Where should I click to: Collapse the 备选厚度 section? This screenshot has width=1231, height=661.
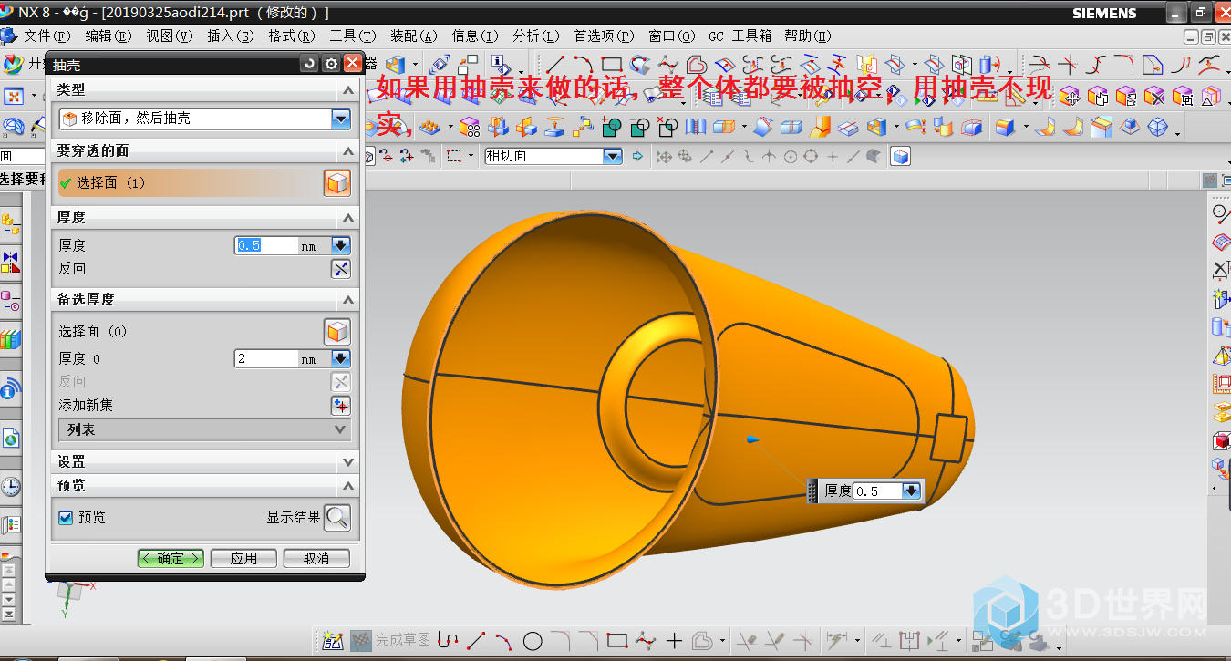click(348, 299)
